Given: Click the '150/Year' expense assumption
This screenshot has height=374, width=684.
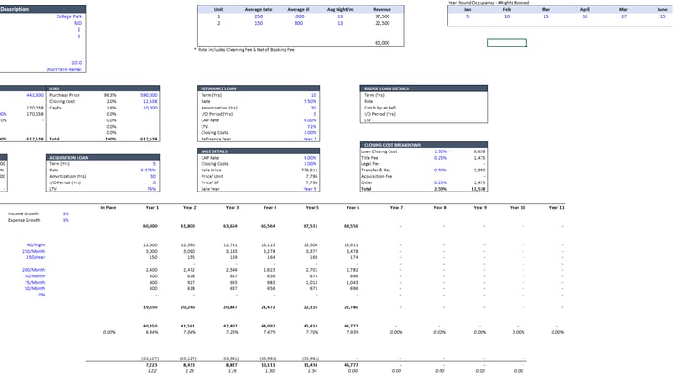Looking at the screenshot, I should tap(36, 257).
